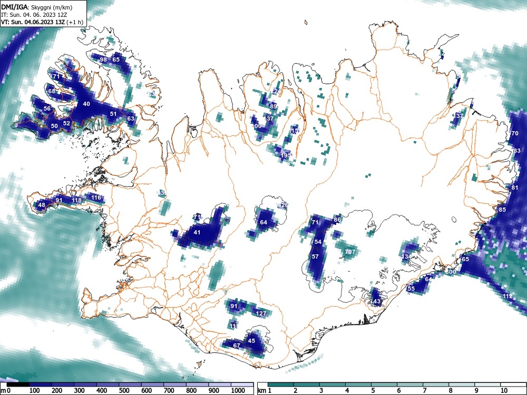Click the visibility value 64 in central Iceland
The image size is (527, 395).
point(263,222)
